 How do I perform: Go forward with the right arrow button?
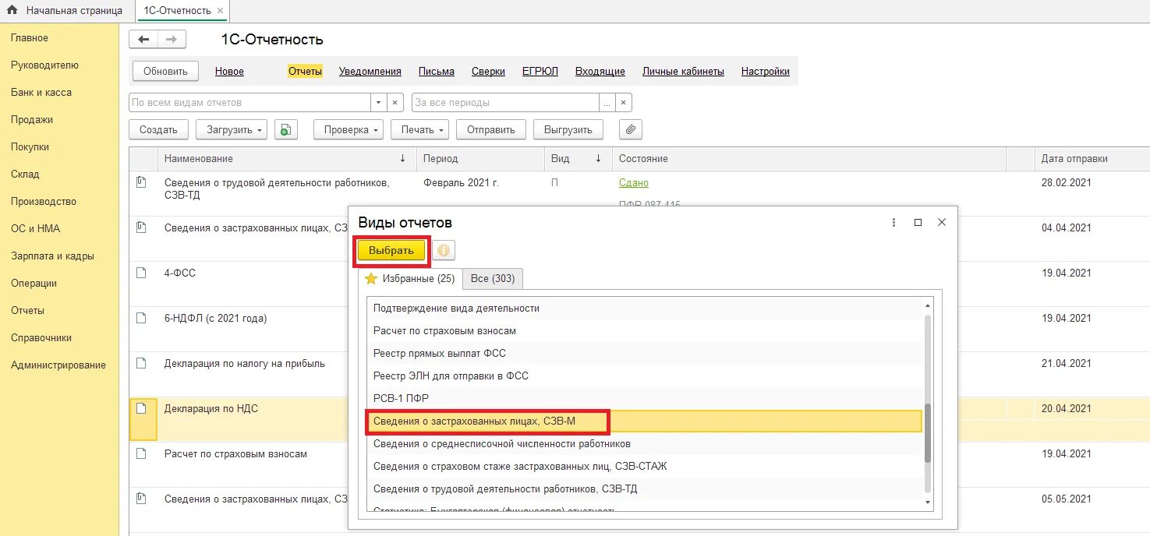point(172,39)
